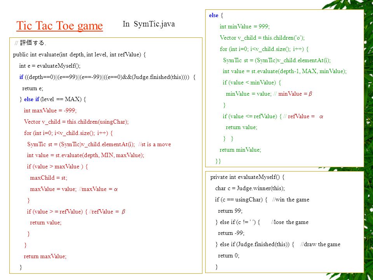Click the 'private int evaluateMyself() {' signature
The image size is (373, 280).
coord(248,177)
